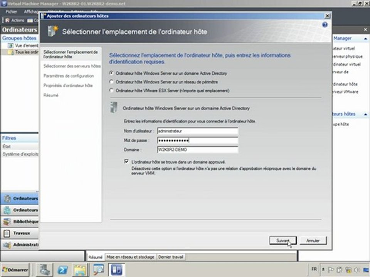Screen dimensions: 370x277
Task: Click the Annuler button
Action: coord(313,240)
